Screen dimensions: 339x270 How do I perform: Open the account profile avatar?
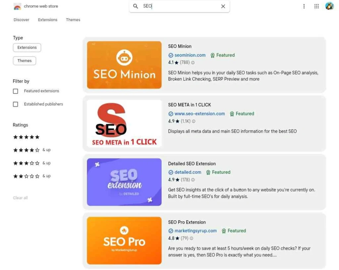(329, 6)
